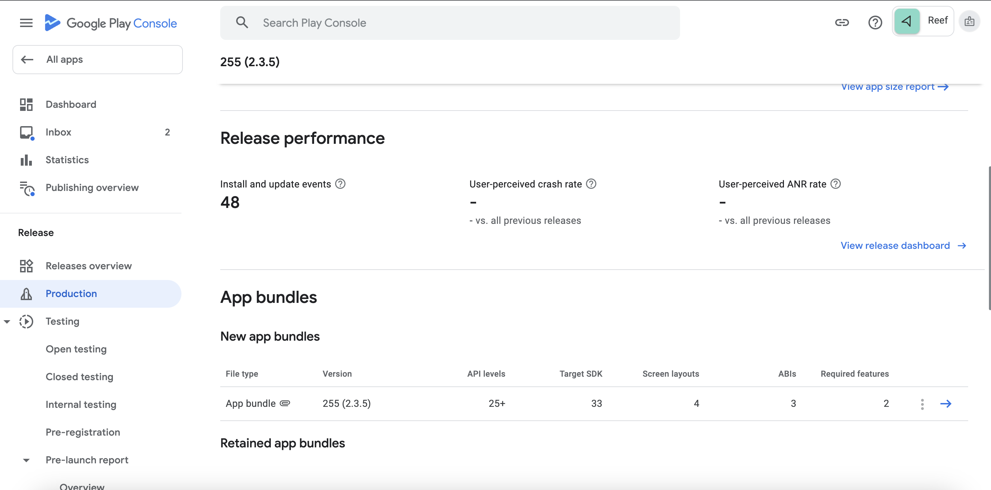Show help for User-perceived ANR rate
991x490 pixels.
[836, 184]
